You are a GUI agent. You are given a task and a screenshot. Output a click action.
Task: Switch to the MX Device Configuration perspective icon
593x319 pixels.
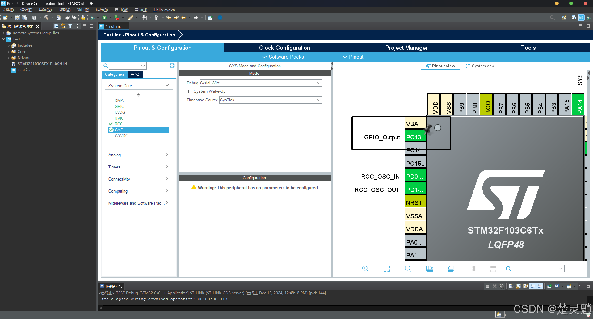click(581, 18)
